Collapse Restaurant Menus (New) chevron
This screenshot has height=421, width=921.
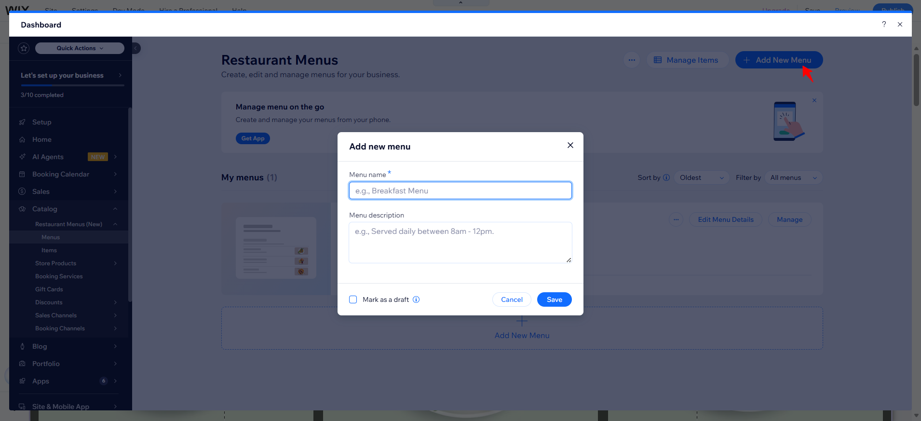pos(115,224)
